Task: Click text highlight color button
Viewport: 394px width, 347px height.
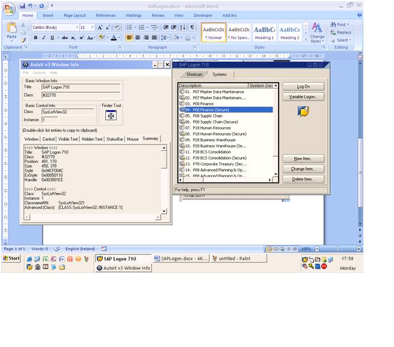Action: pyautogui.click(x=102, y=38)
